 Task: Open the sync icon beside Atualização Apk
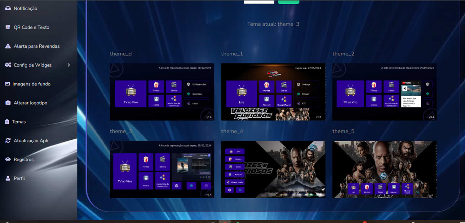pos(8,141)
